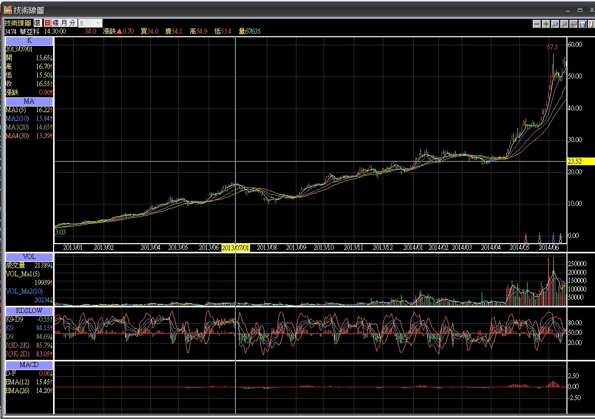The width and height of the screenshot is (595, 419).
Task: Click the VOL panel header
Action: 29,256
